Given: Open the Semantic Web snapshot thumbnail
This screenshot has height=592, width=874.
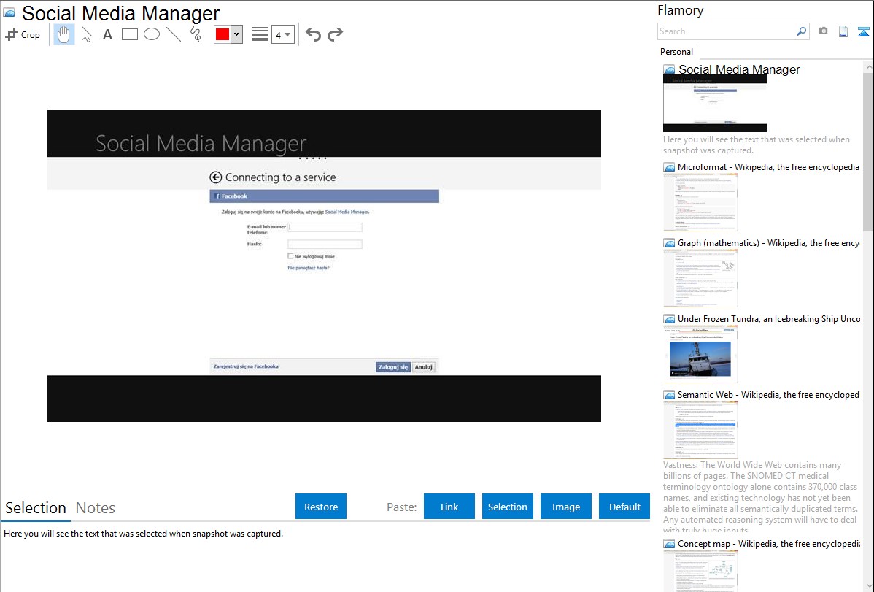Looking at the screenshot, I should 700,430.
